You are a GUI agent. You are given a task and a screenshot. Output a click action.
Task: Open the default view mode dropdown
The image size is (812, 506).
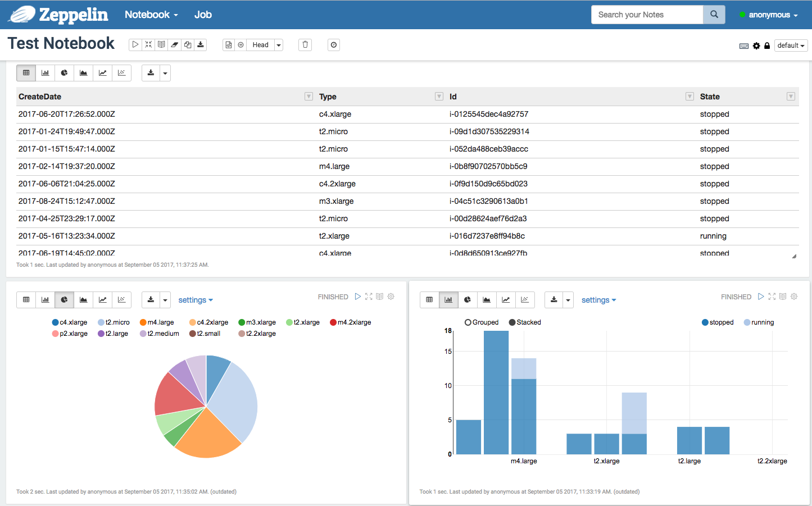(x=791, y=45)
